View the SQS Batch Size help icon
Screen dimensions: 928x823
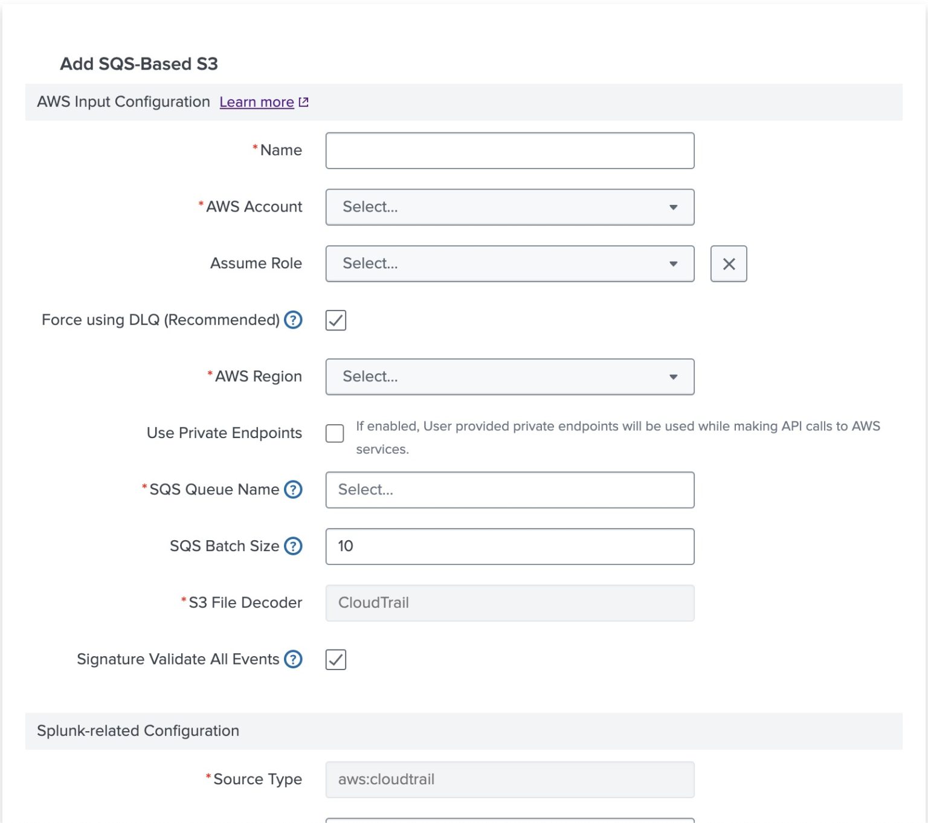292,546
